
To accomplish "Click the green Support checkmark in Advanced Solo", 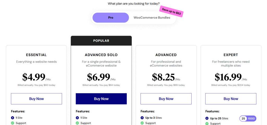I will 77,123.
